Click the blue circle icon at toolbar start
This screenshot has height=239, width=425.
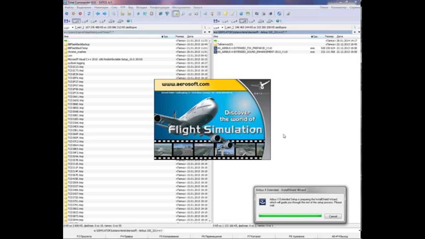pos(67,14)
